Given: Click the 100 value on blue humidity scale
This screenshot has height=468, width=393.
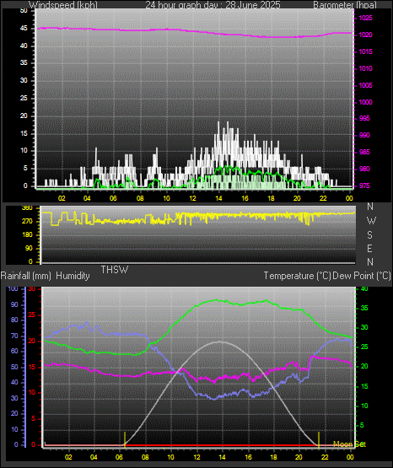Looking at the screenshot, I should (x=13, y=288).
